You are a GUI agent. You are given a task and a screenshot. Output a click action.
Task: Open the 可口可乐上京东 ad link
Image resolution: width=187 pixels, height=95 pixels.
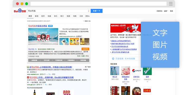point(52,77)
